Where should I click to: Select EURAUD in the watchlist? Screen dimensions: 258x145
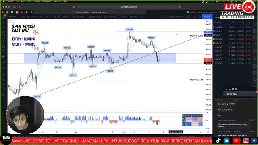[x=232, y=59]
